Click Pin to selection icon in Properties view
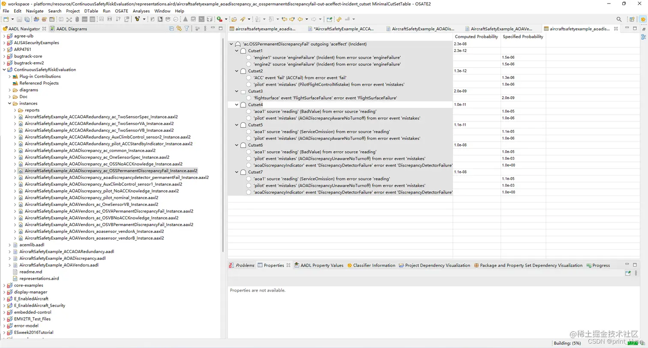The width and height of the screenshot is (648, 348). [628, 273]
